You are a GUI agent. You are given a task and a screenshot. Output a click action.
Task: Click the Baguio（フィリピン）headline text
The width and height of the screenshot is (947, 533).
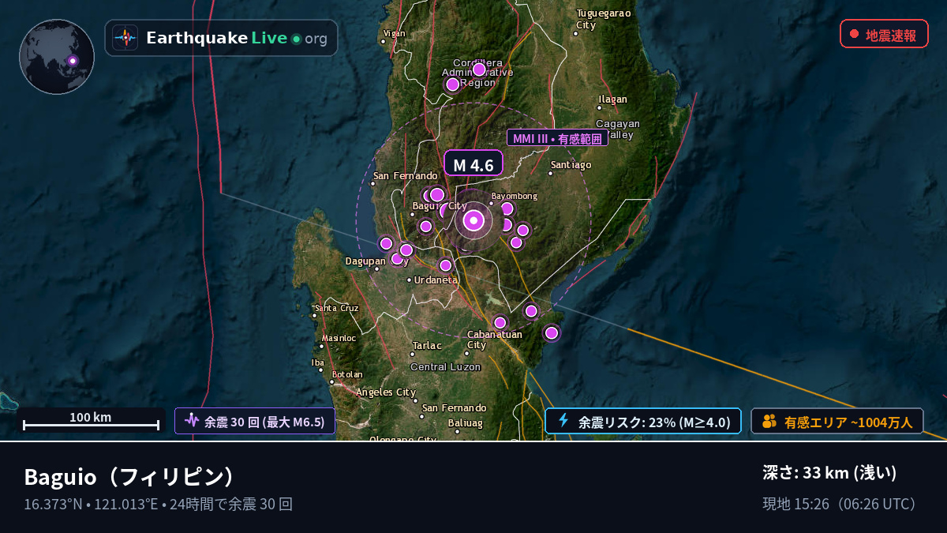(x=129, y=477)
